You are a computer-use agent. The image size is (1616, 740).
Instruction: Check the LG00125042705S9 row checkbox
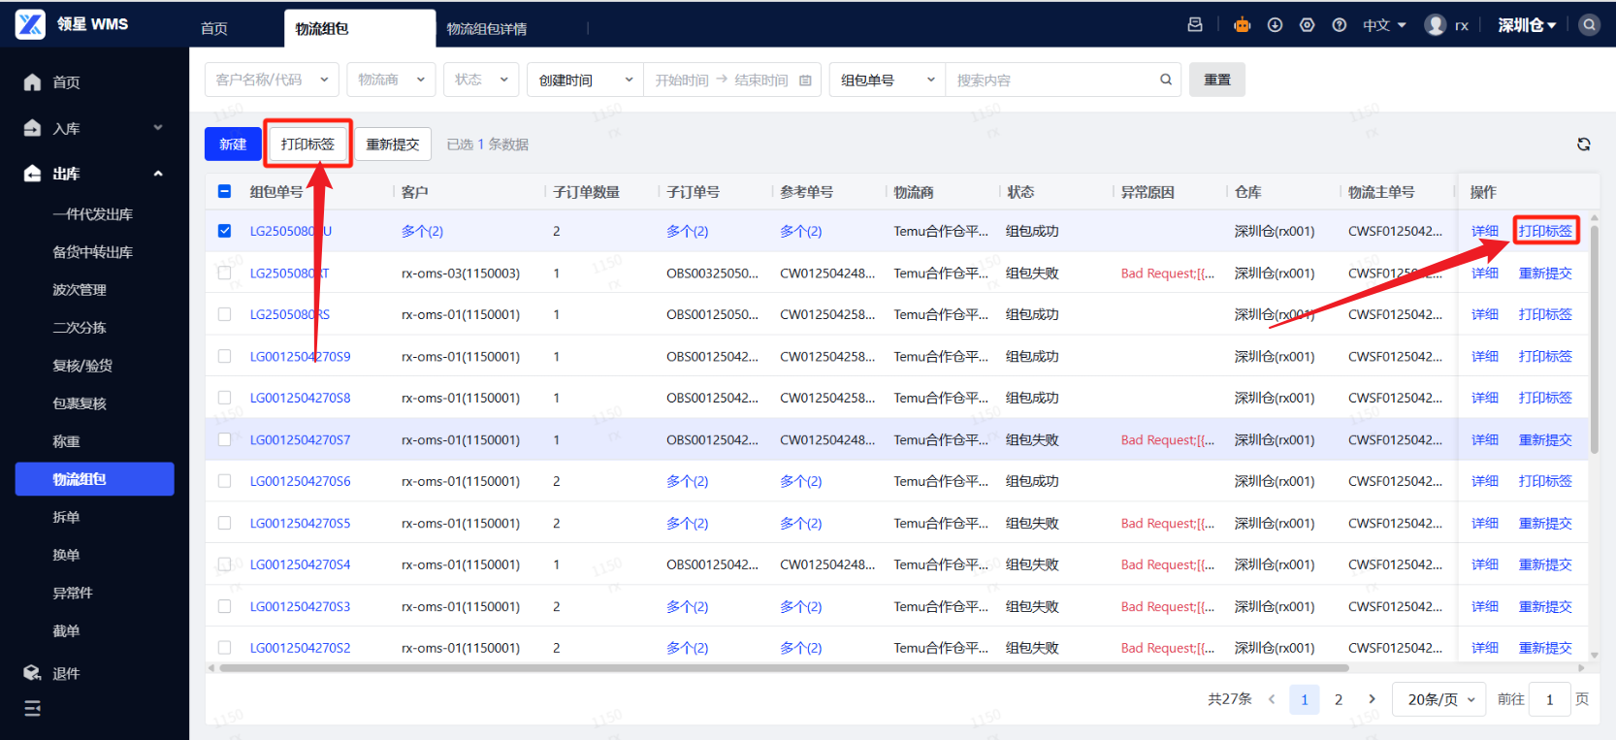point(224,357)
